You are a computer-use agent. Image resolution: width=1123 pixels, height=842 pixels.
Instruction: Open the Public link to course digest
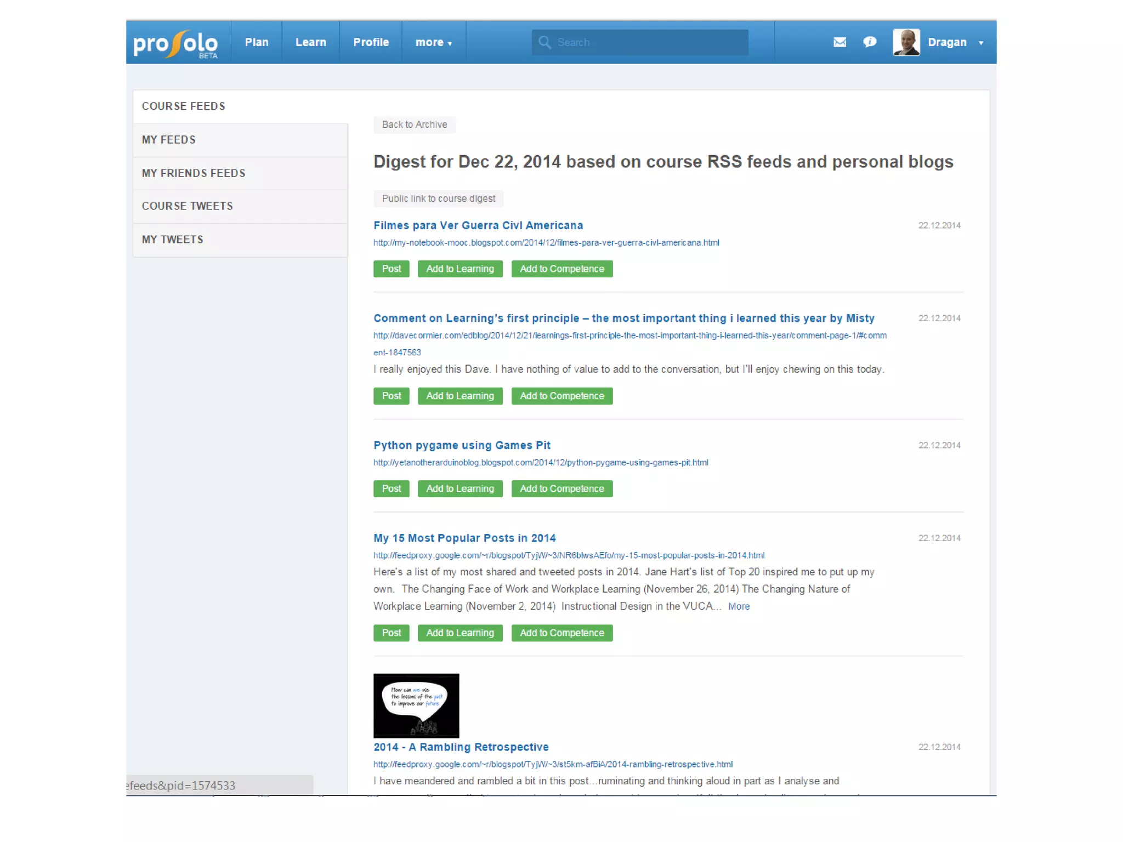pos(438,198)
